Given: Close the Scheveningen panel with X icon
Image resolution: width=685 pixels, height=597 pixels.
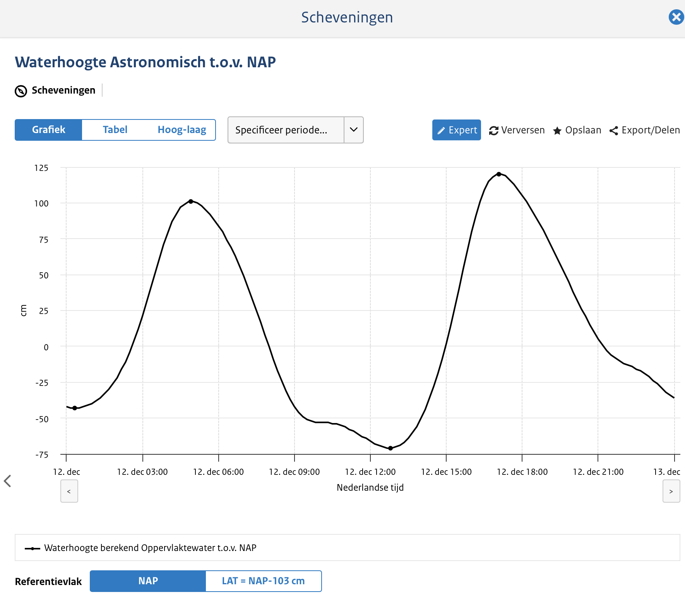Looking at the screenshot, I should pyautogui.click(x=676, y=17).
